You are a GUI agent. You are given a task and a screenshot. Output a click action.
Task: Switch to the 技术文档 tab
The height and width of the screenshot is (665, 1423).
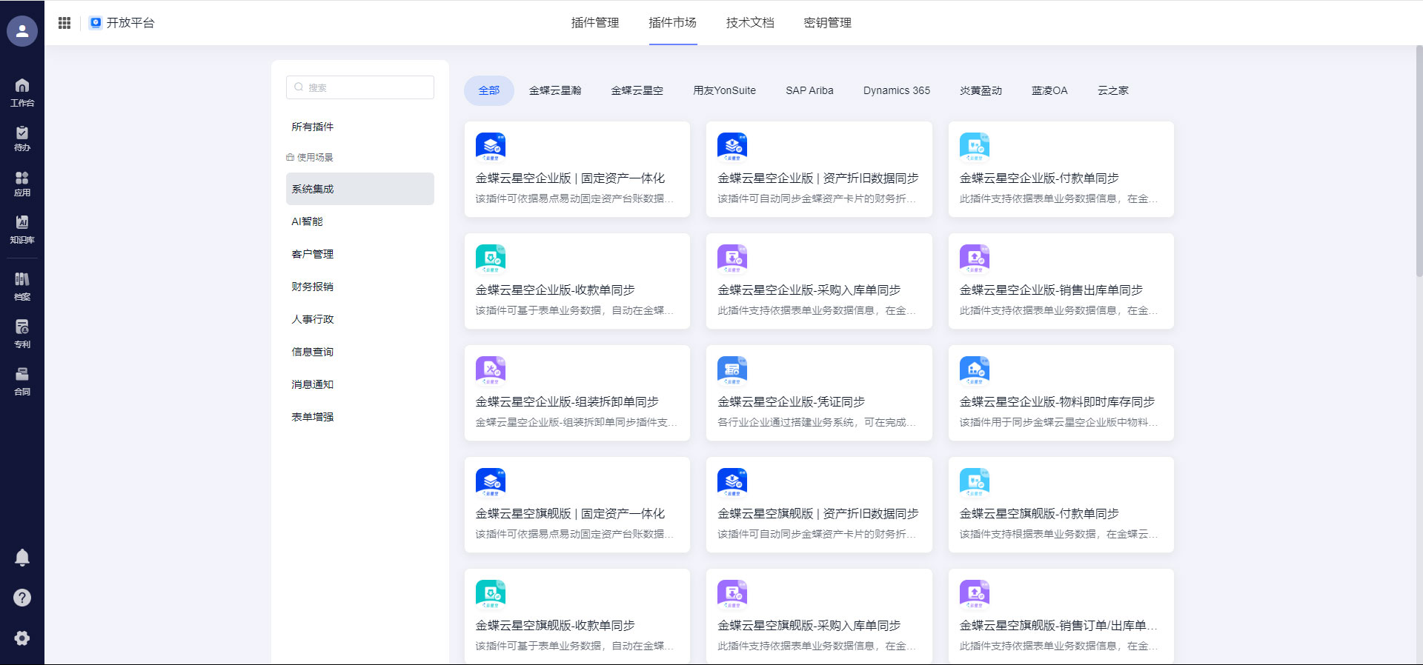(749, 23)
